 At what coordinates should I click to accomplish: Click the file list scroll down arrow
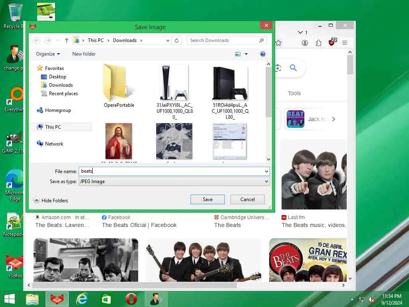point(268,159)
